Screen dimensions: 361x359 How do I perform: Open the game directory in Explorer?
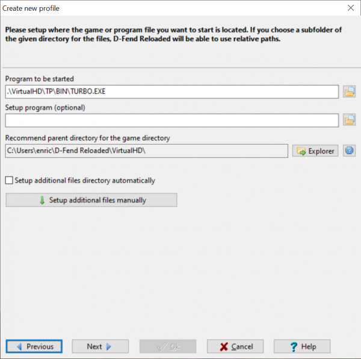pyautogui.click(x=315, y=151)
